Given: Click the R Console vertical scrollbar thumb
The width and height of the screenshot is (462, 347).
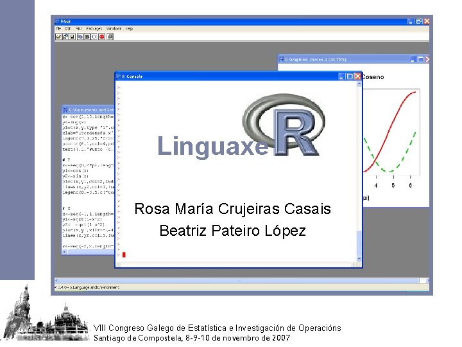Looking at the screenshot, I should click(x=359, y=244).
